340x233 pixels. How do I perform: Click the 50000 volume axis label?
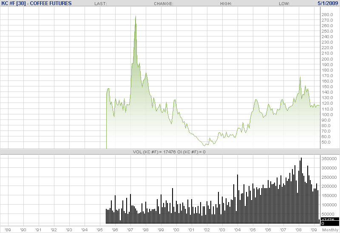tap(328, 214)
